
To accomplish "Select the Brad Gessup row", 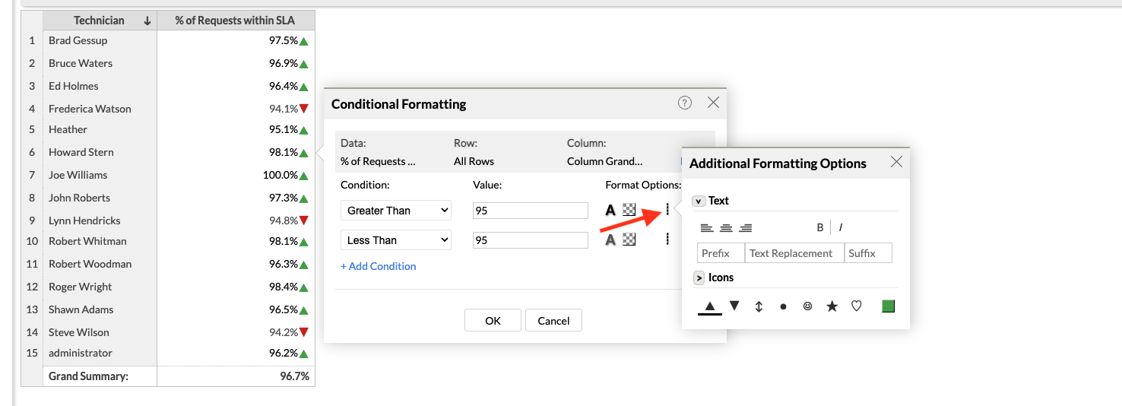I will click(x=100, y=40).
